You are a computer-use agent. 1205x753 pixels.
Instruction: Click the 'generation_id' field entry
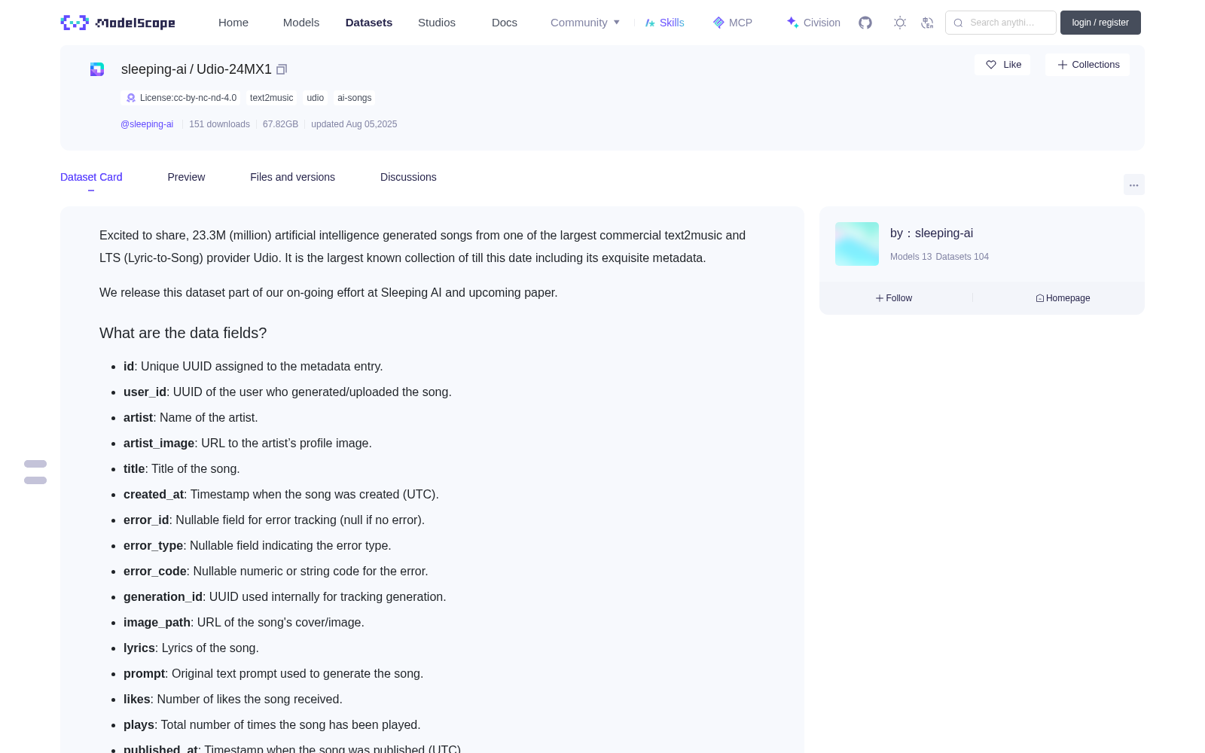coord(285,597)
